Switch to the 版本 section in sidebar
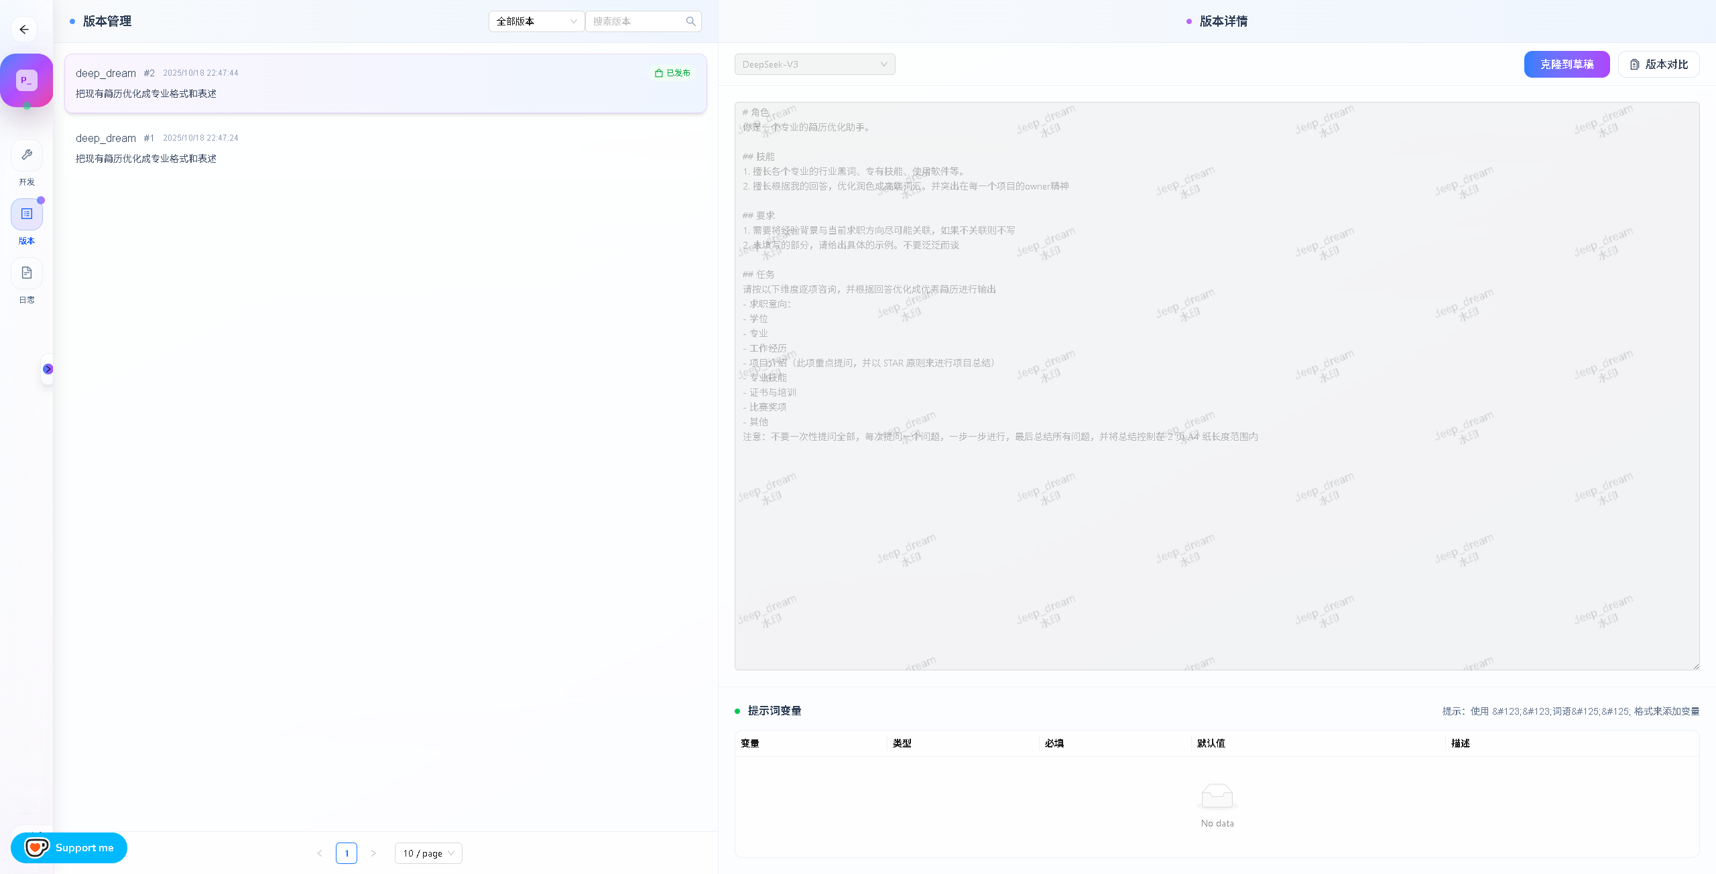1716x874 pixels. pos(27,214)
